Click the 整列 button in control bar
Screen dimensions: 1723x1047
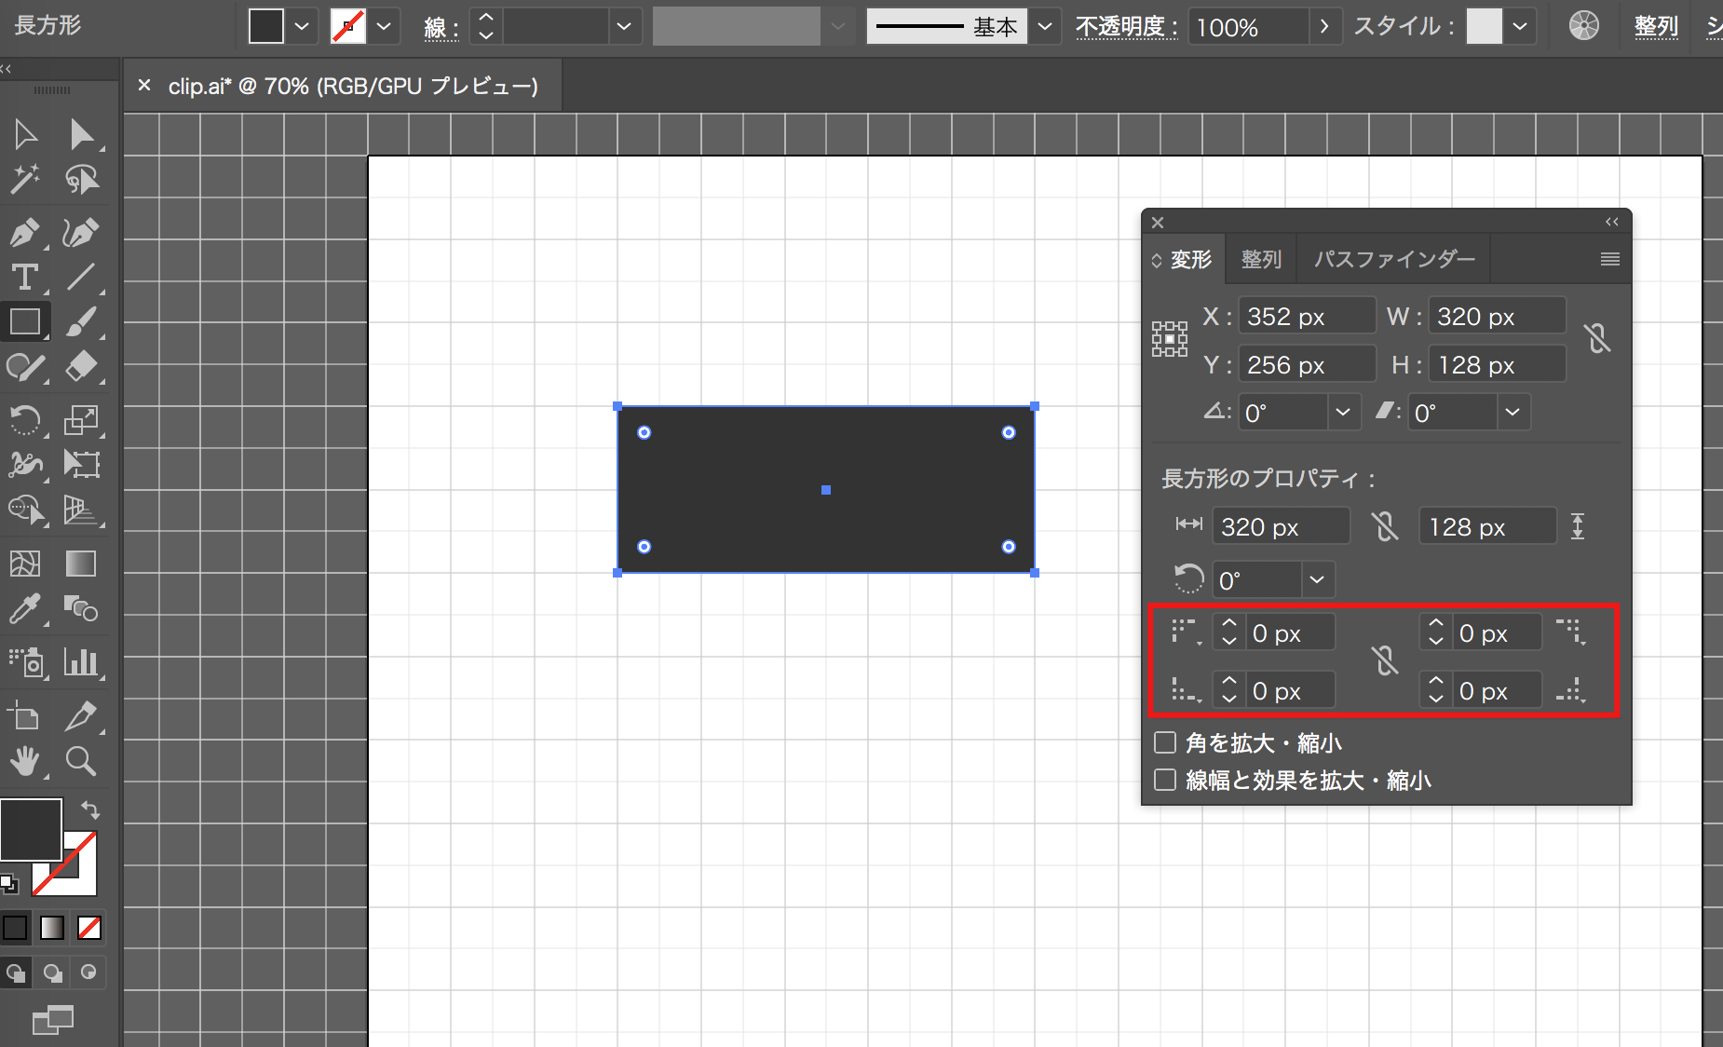[x=1656, y=27]
